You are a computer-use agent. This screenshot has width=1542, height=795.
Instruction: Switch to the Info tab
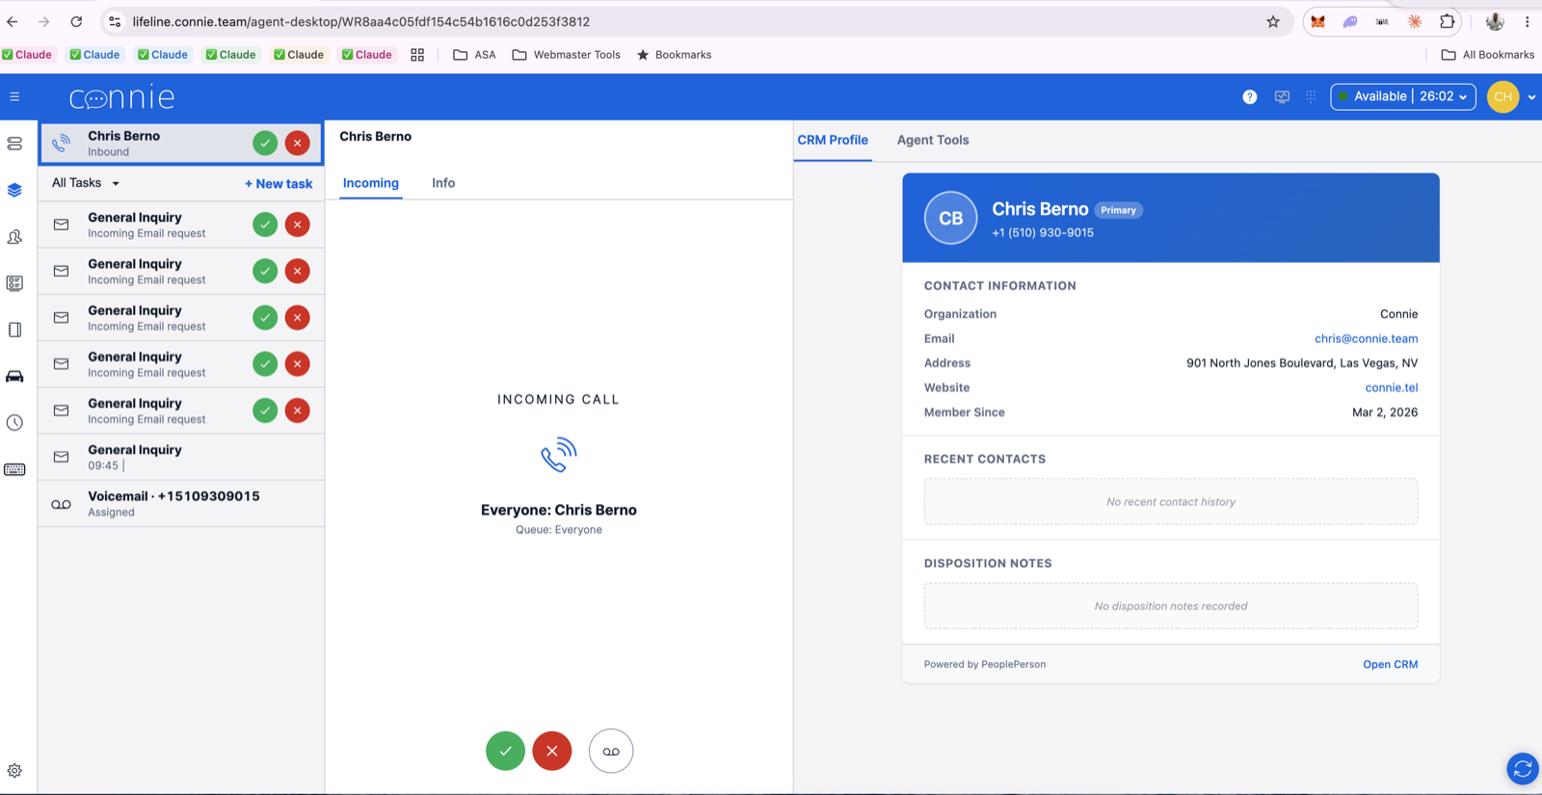443,183
